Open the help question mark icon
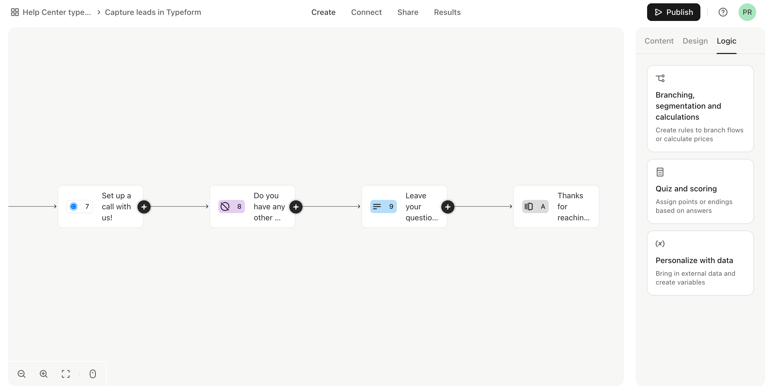 coord(723,12)
